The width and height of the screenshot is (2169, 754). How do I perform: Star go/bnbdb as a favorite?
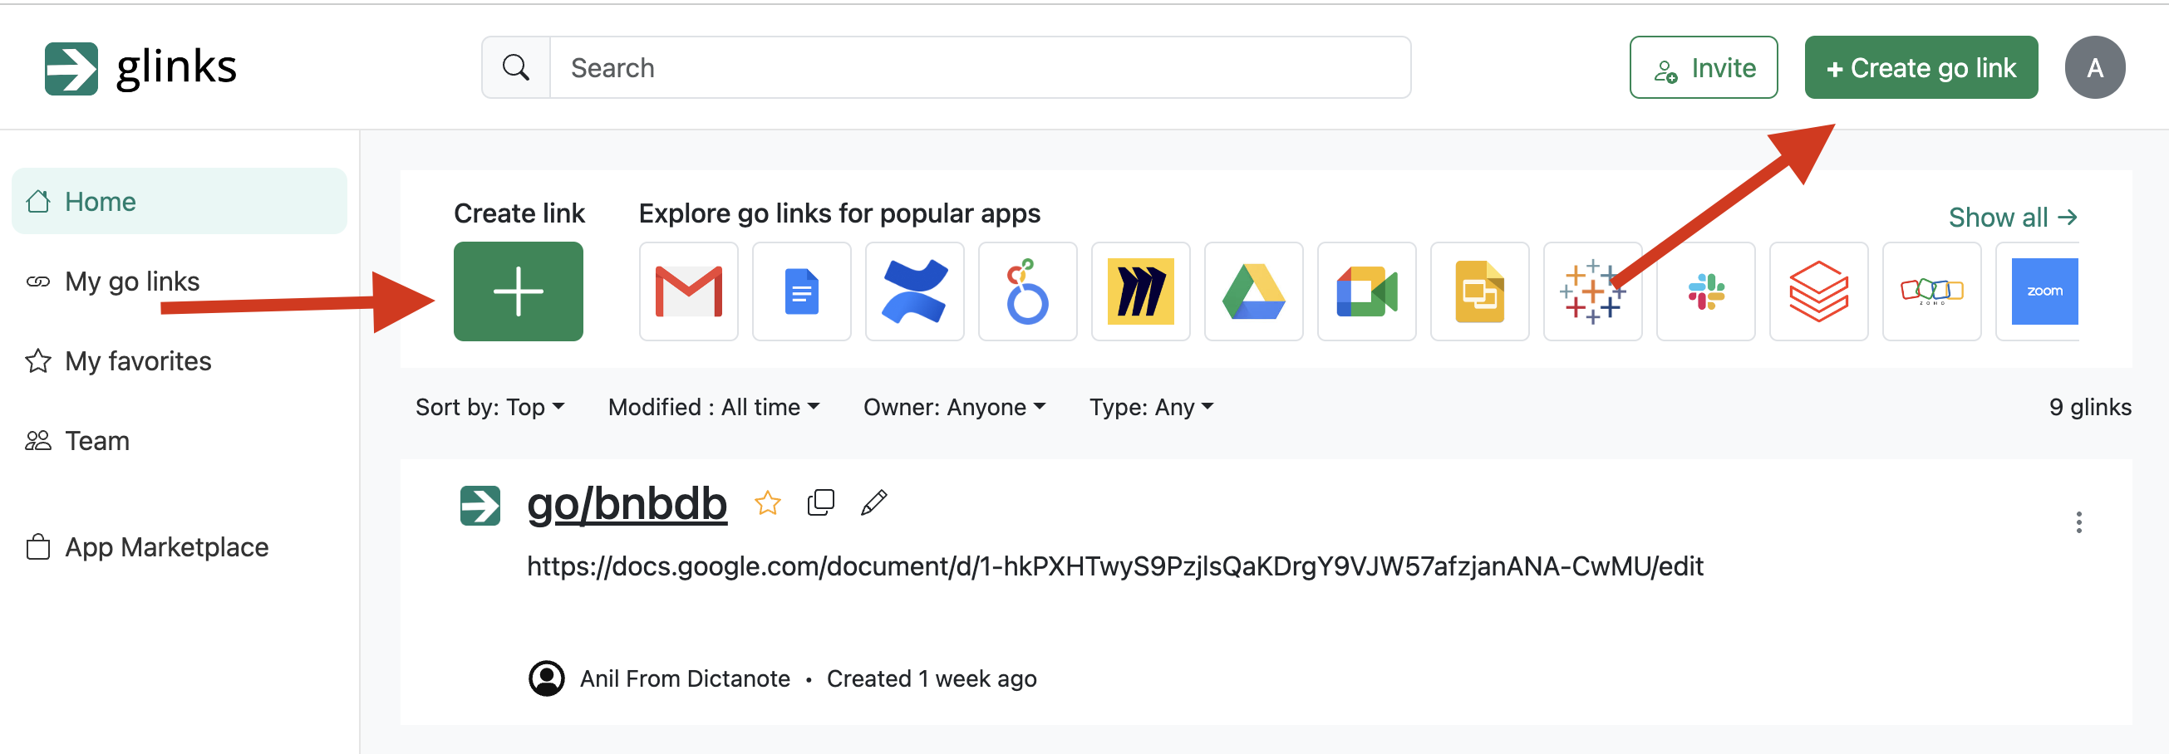click(767, 503)
